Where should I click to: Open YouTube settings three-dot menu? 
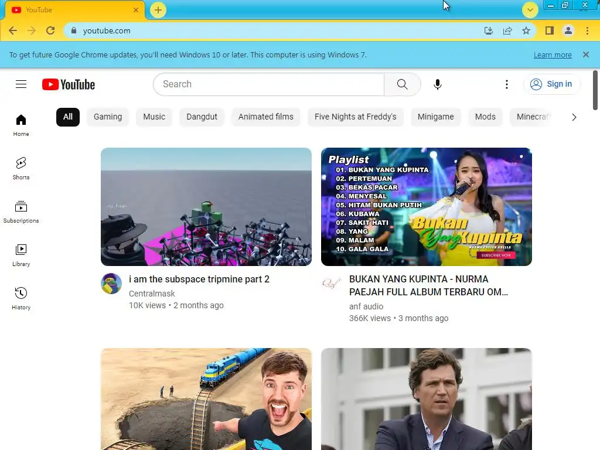click(507, 84)
